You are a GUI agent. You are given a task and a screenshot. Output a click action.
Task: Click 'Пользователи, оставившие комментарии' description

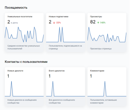103,102
